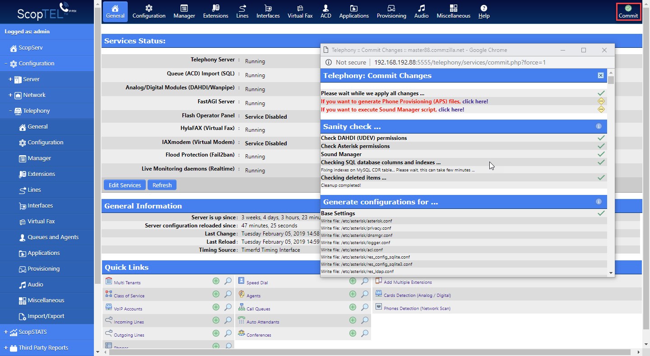Select Configuration under Telephony in sidebar
This screenshot has width=650, height=356.
pyautogui.click(x=45, y=143)
